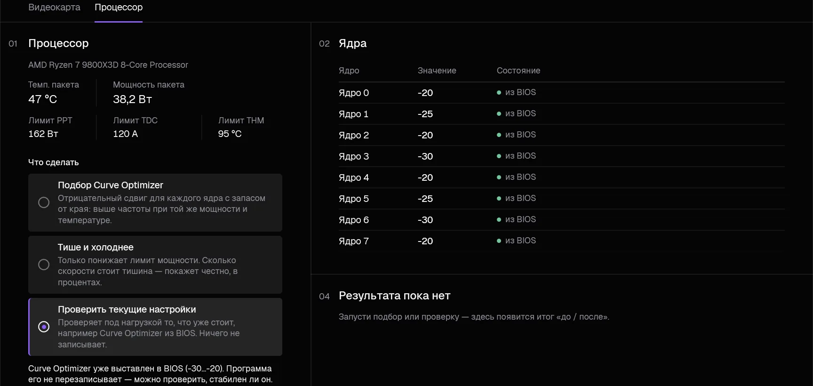
Task: Click the -25 value for Ядро 1
Action: pos(425,114)
